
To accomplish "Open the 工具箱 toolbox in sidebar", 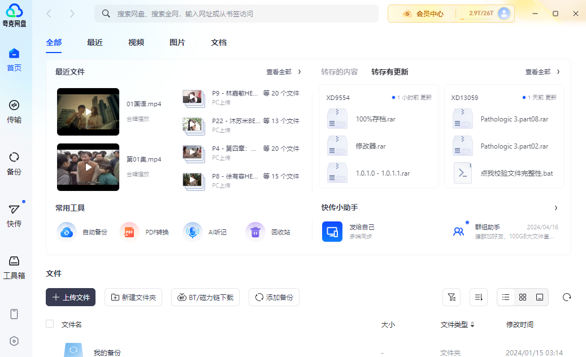I will [14, 267].
